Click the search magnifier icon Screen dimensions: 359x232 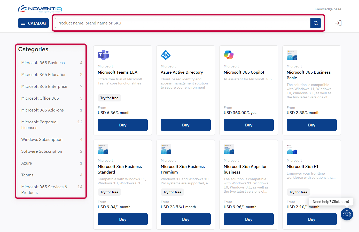tap(315, 23)
